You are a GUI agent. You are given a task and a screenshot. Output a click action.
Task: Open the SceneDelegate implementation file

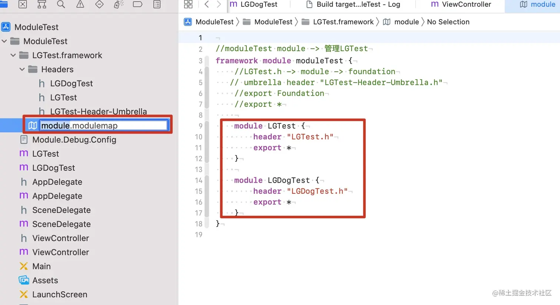[x=61, y=224]
